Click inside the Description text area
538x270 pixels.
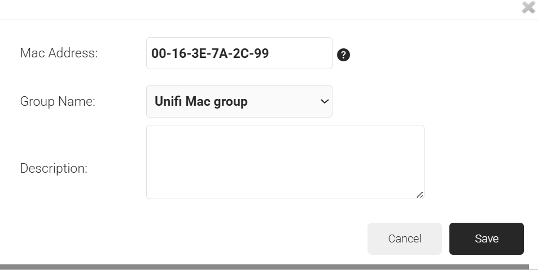(285, 162)
